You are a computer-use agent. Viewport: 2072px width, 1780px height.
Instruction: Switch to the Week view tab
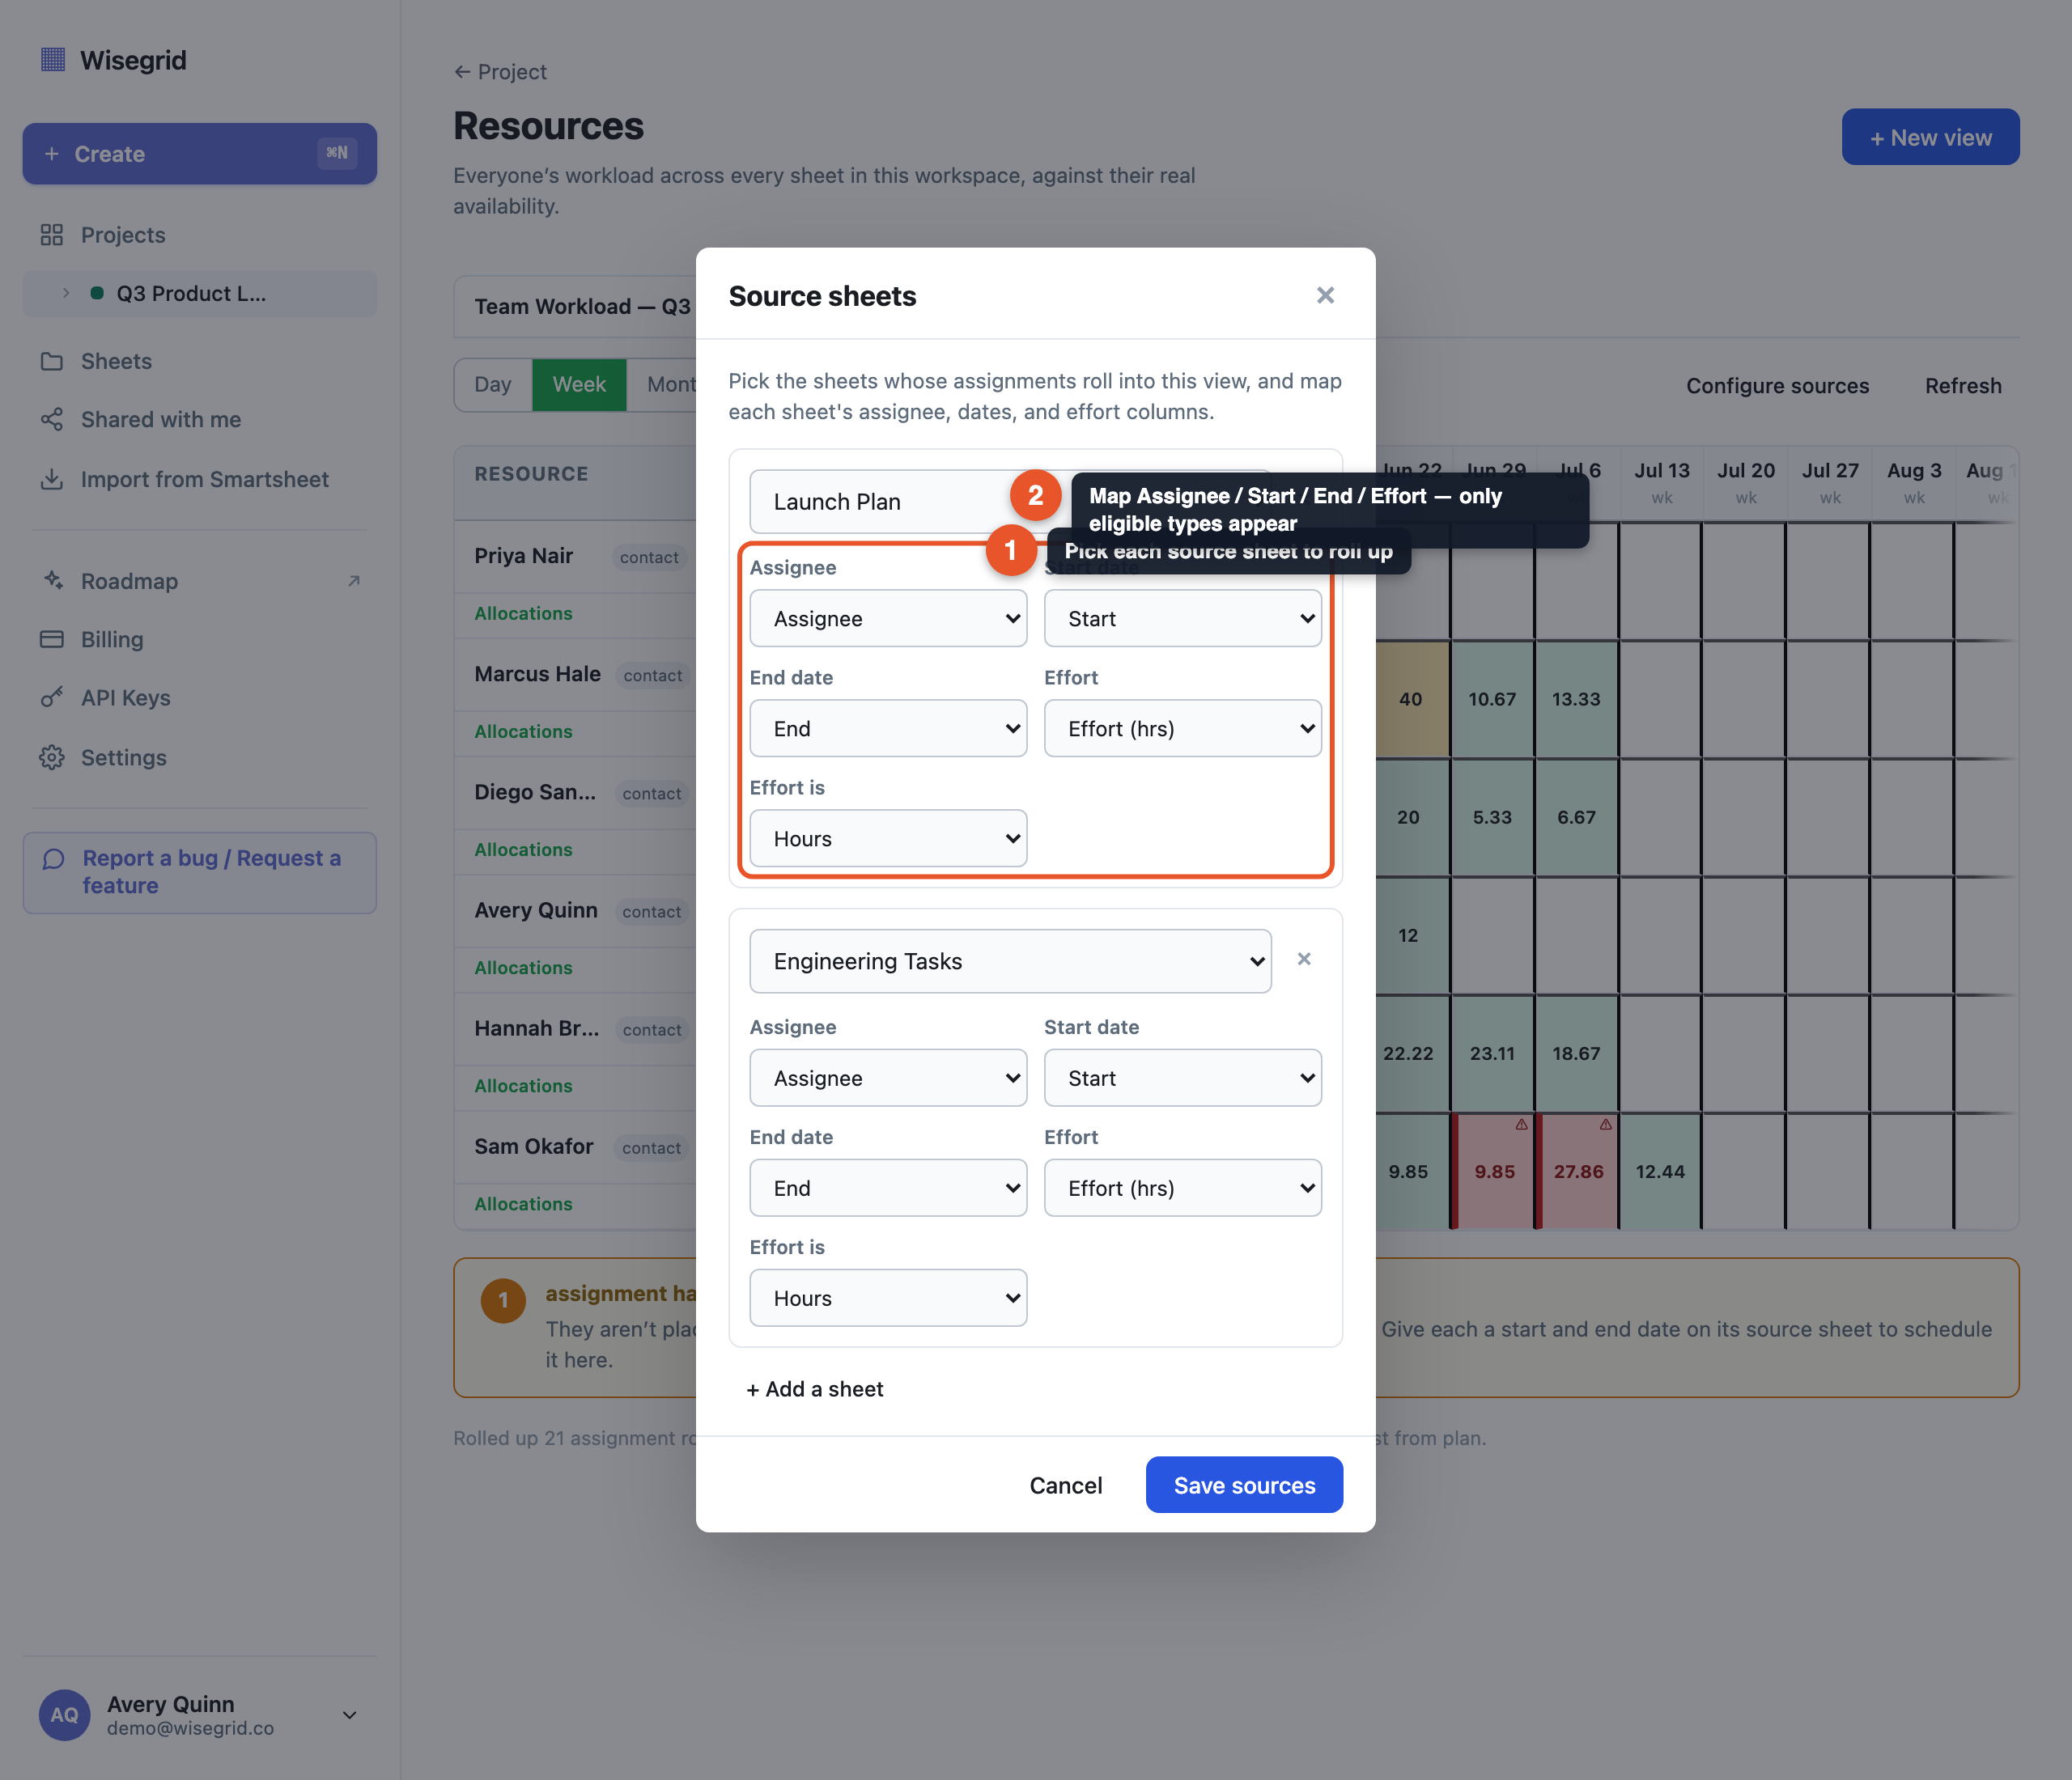(579, 385)
